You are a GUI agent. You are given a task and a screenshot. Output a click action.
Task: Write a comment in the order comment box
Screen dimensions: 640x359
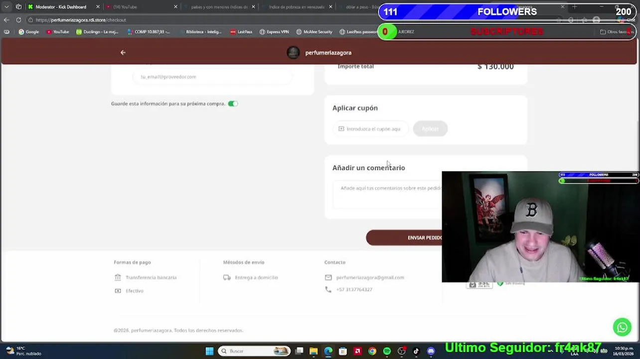coord(387,194)
